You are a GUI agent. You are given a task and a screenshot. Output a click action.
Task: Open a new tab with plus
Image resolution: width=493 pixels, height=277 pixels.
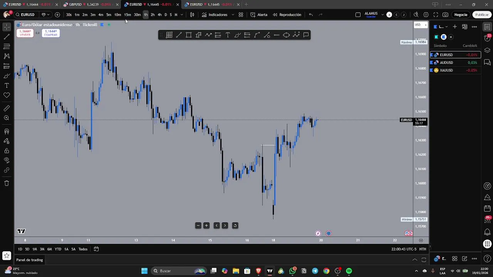(246, 5)
